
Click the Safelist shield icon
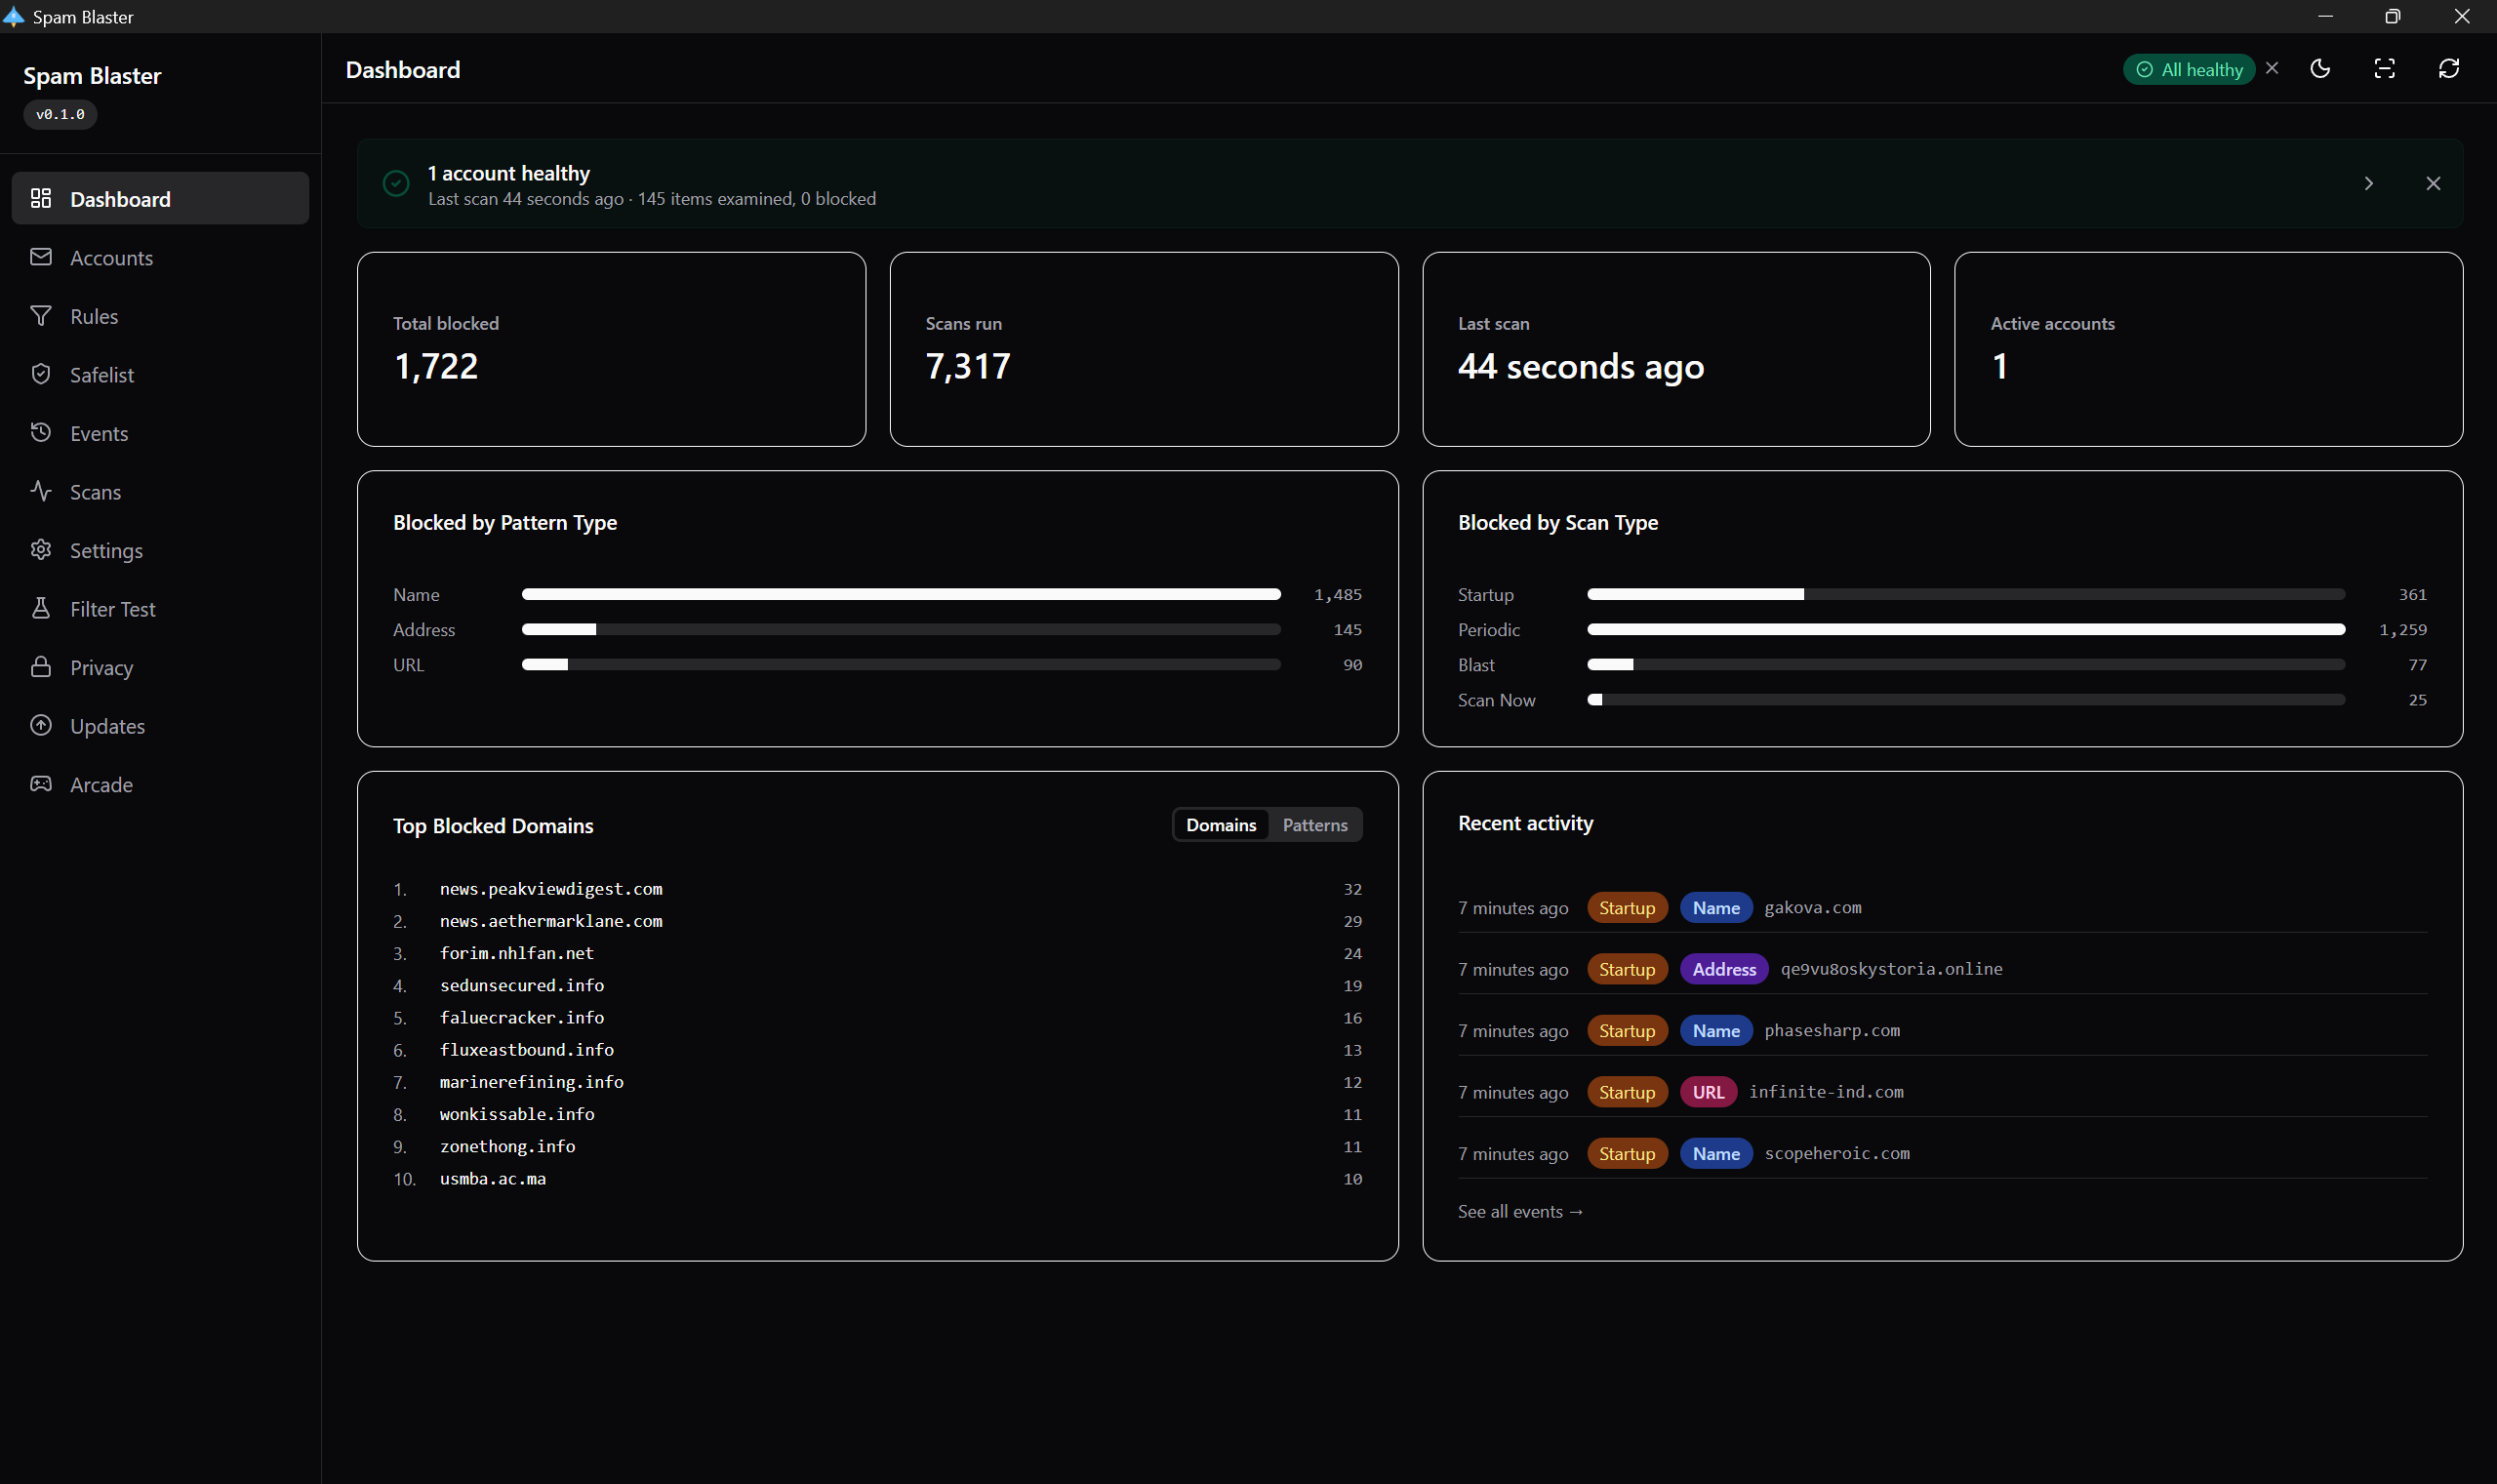coord(41,374)
